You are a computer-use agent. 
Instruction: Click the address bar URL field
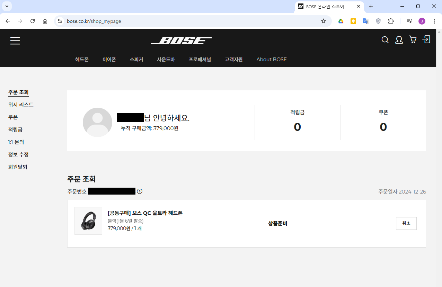coord(192,21)
